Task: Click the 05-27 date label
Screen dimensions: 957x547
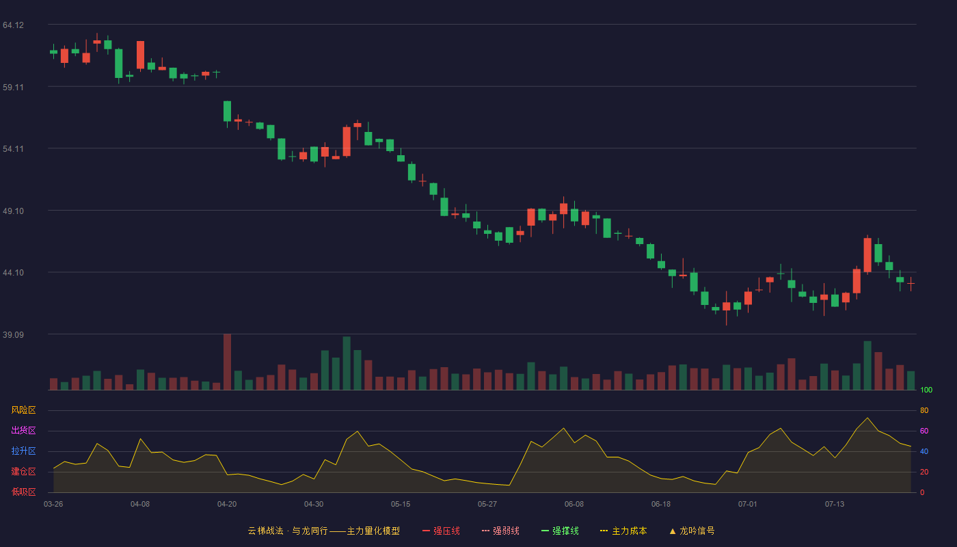Action: [x=487, y=504]
